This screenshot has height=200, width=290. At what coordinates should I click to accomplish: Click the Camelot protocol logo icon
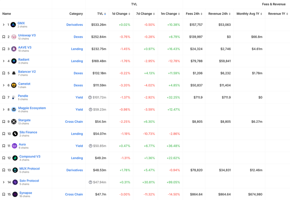[14, 85]
